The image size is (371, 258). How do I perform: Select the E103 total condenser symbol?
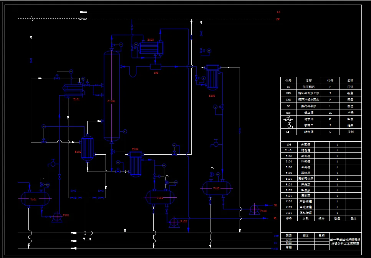pyautogui.click(x=151, y=48)
